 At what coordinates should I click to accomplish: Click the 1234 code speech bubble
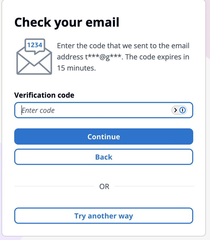(x=35, y=46)
